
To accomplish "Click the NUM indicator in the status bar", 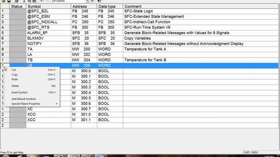I will click(255, 152).
